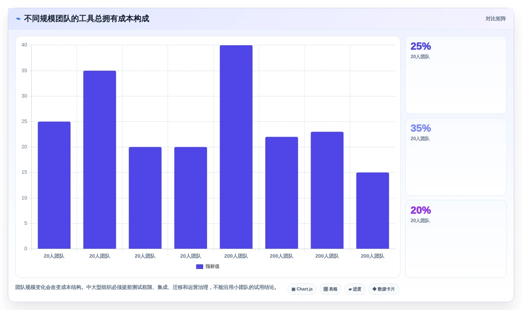Select the 数据卡片 tag chip
Viewport: 522px width, 310px height.
click(x=384, y=289)
